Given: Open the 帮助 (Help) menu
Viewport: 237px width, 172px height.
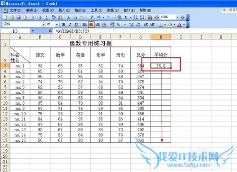Looking at the screenshot, I should [x=145, y=10].
